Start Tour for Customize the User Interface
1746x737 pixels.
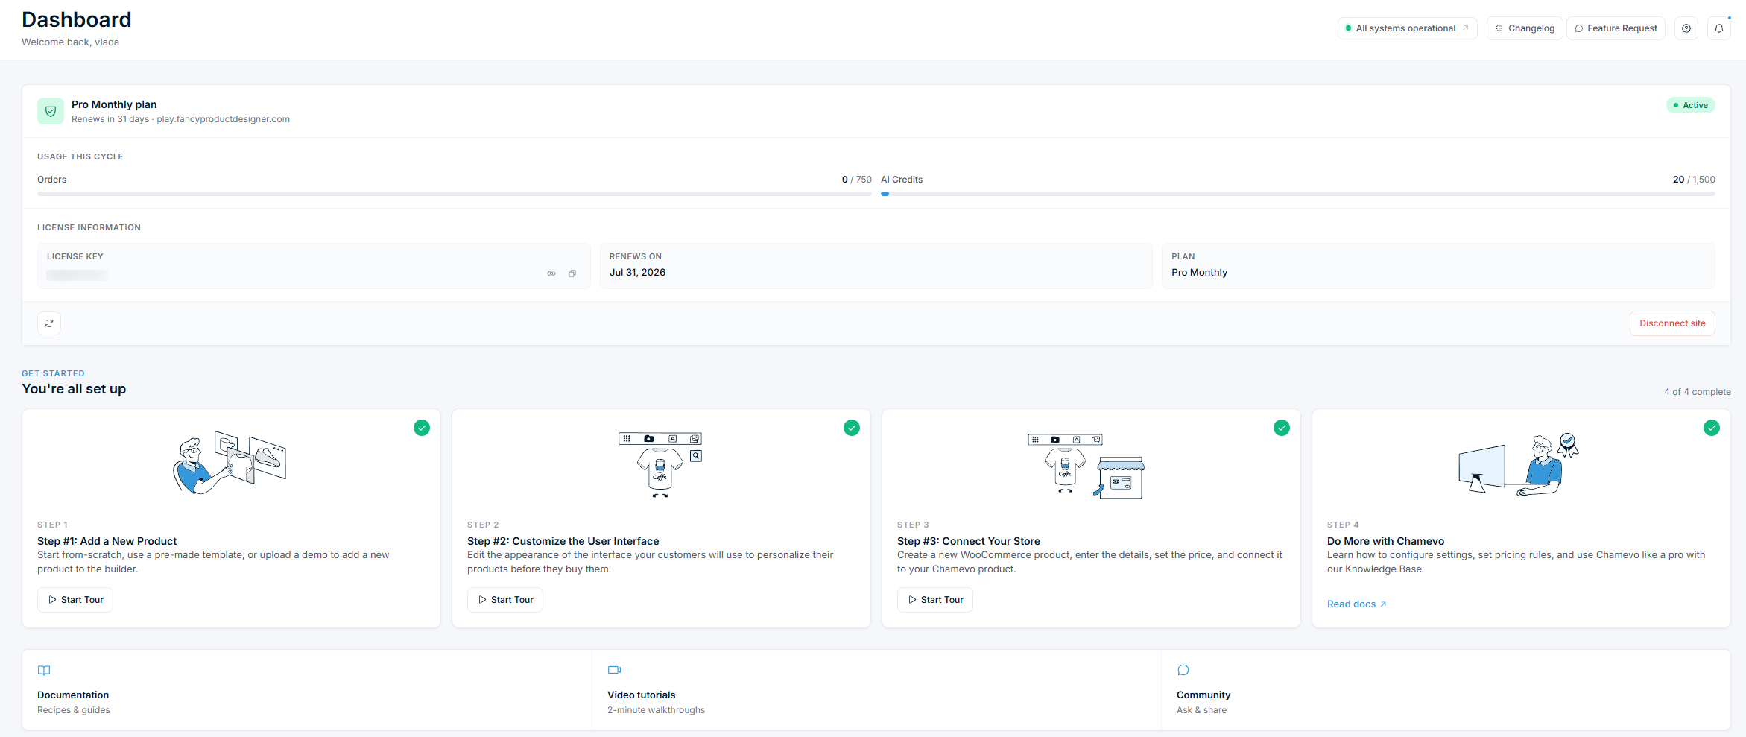coord(505,600)
